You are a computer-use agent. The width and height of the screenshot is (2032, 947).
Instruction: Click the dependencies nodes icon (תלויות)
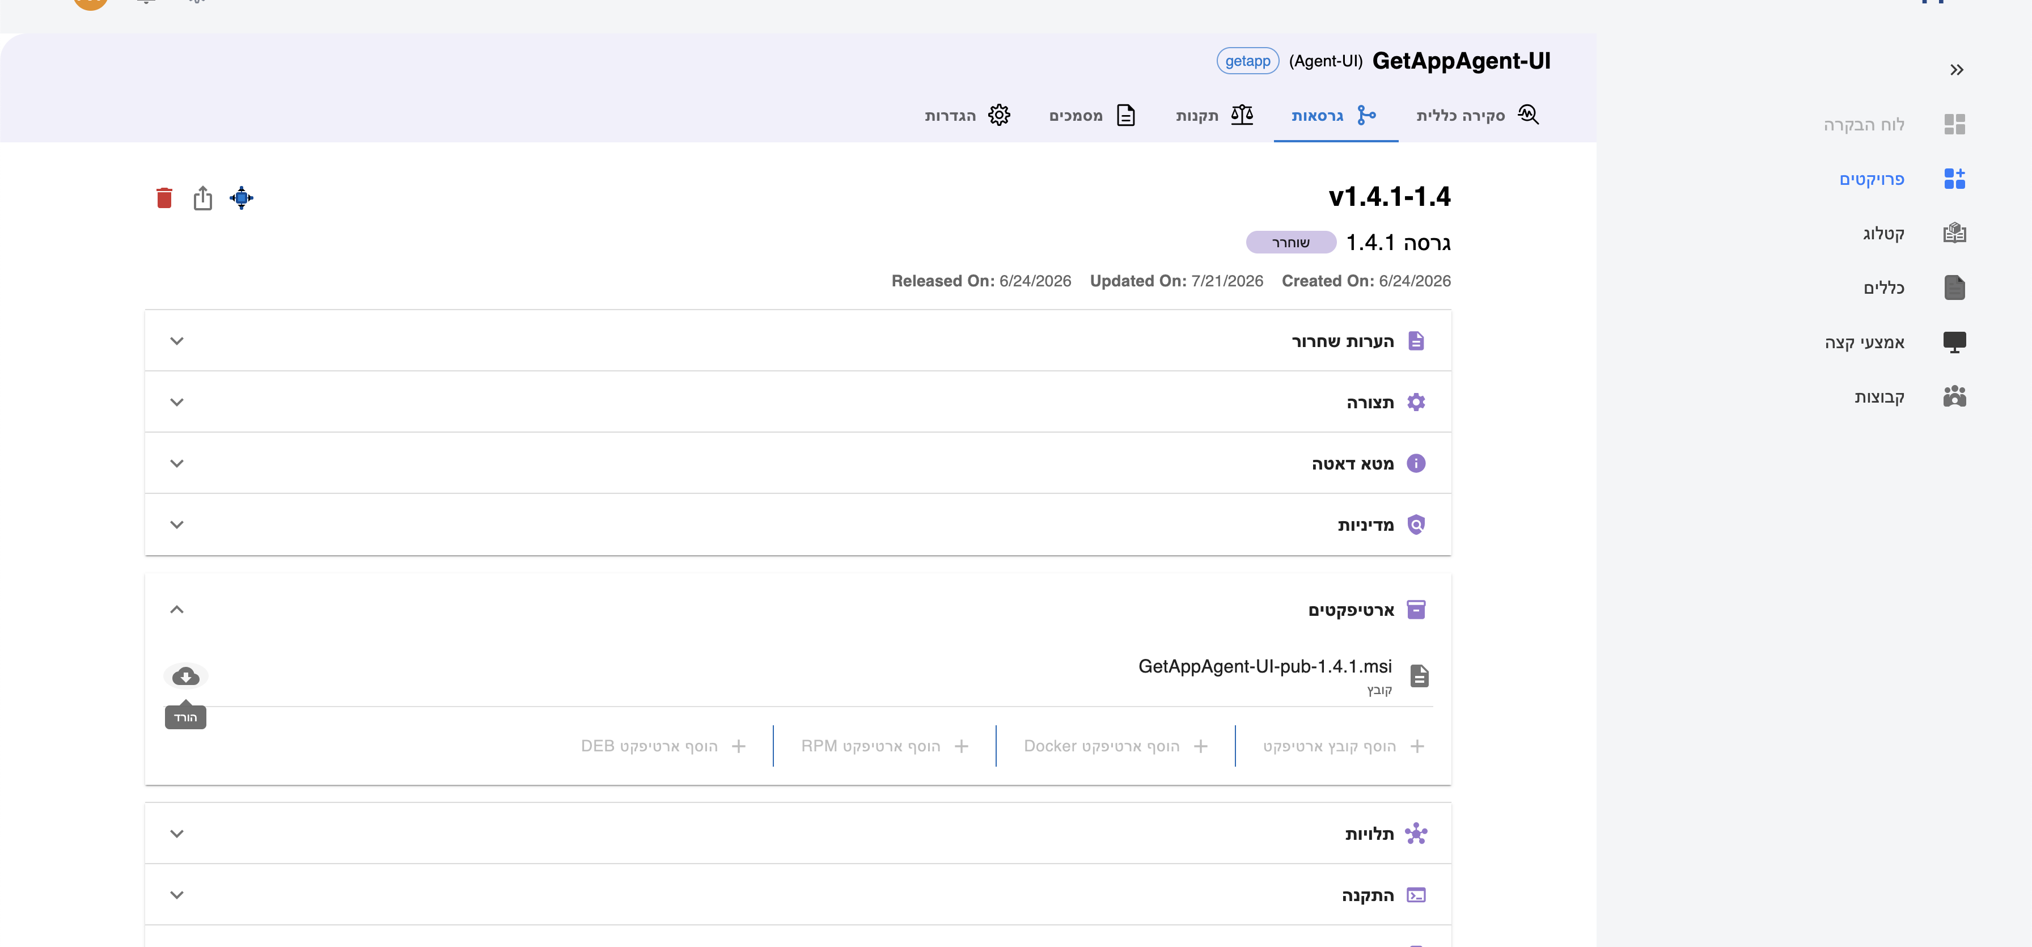pos(1416,834)
